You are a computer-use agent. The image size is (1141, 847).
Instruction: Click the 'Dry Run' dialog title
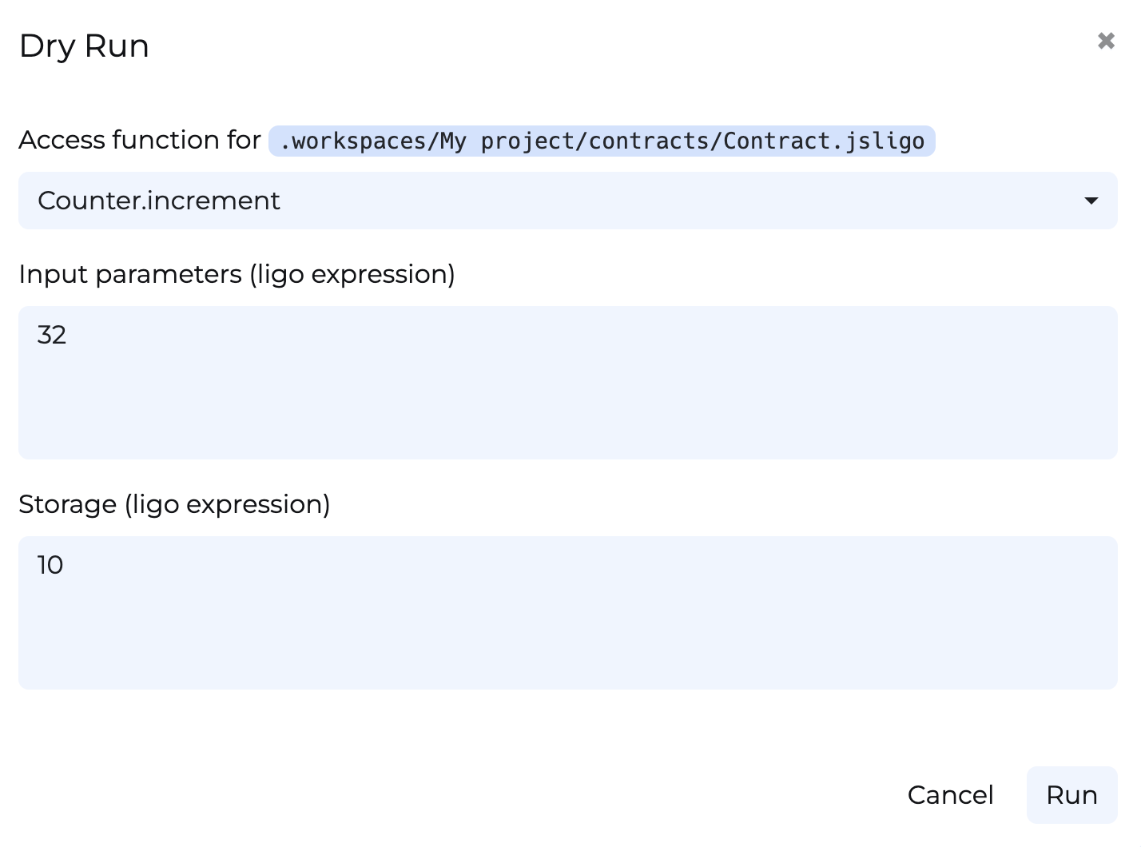click(84, 46)
